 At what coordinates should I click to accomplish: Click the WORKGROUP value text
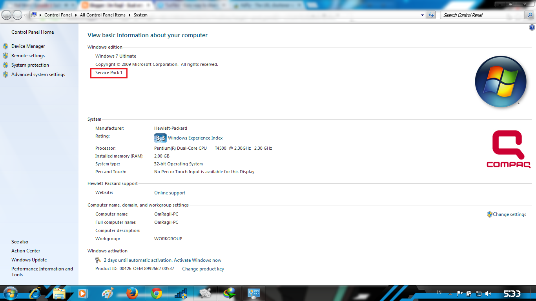click(168, 239)
